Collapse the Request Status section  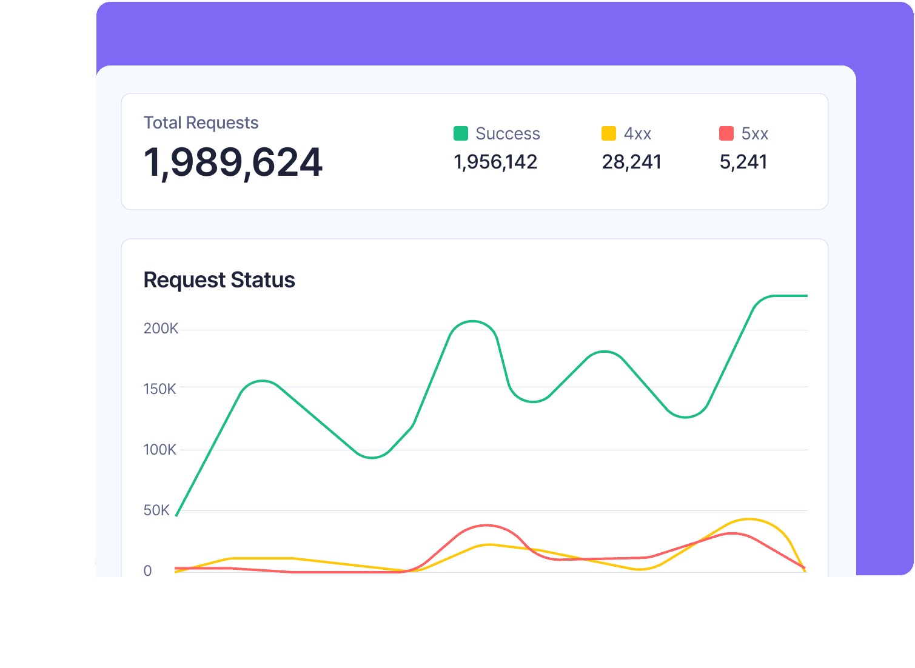coord(220,279)
